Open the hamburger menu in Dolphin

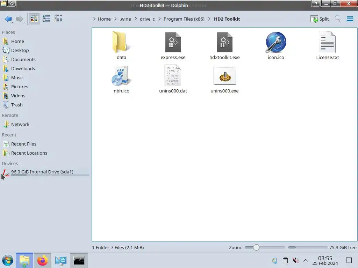pos(350,19)
